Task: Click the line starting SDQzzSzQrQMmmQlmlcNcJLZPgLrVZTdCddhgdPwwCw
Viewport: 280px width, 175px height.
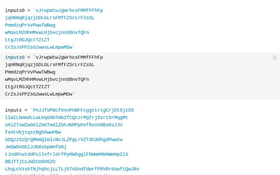Action: point(63,140)
